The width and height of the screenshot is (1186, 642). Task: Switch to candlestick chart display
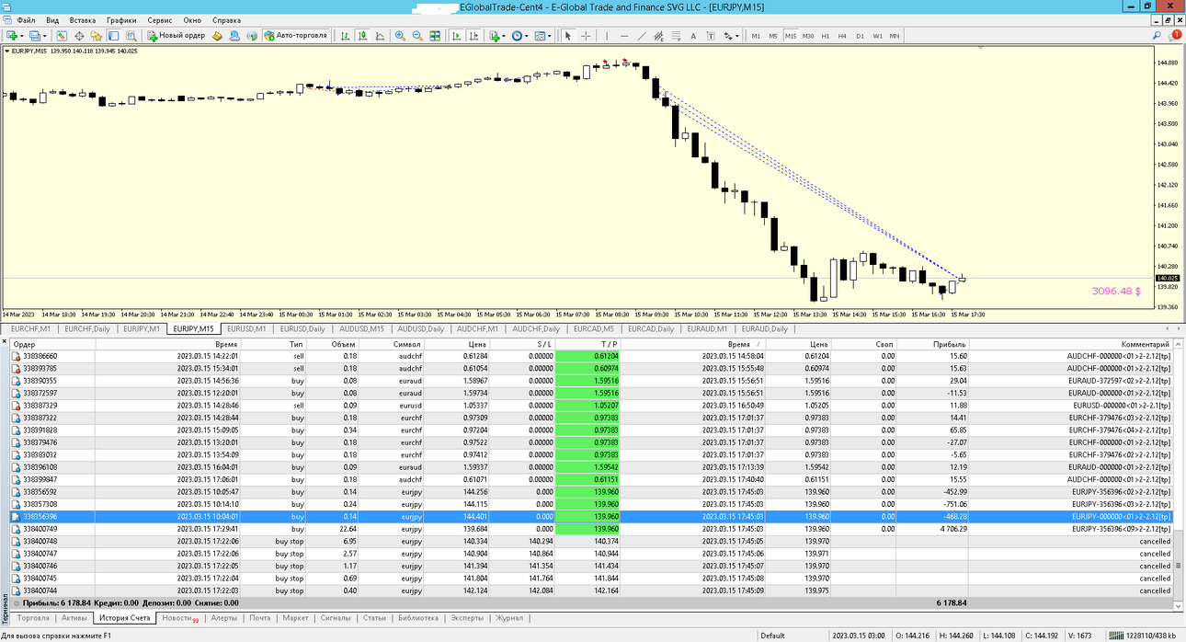[362, 36]
